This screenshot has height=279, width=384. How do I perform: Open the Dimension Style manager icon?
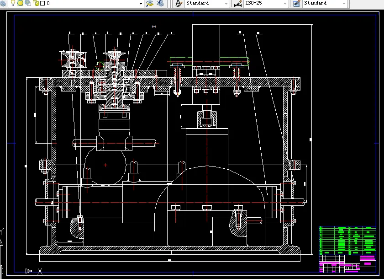coord(237,3)
